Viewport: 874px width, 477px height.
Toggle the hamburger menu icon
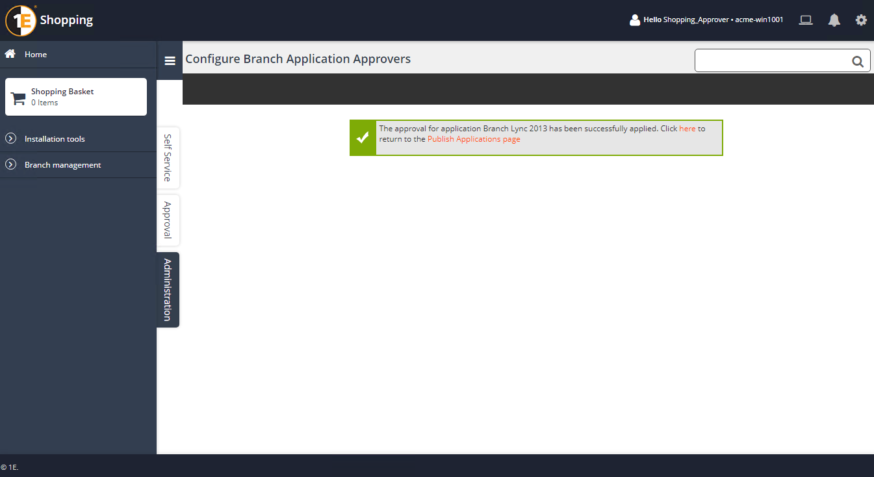[x=170, y=61]
